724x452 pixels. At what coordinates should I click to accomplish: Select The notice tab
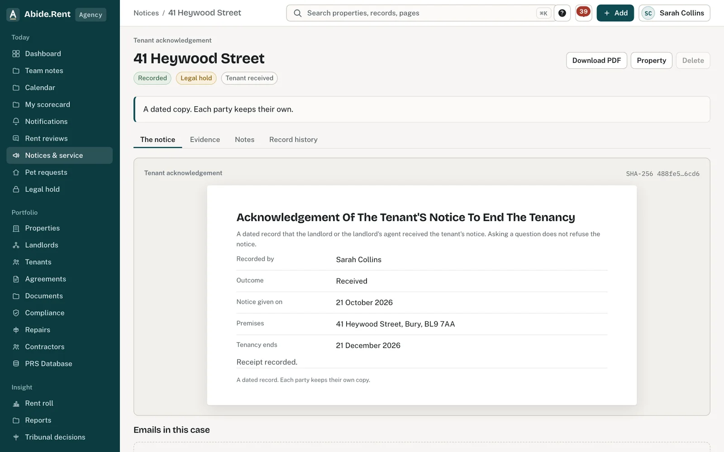(157, 140)
